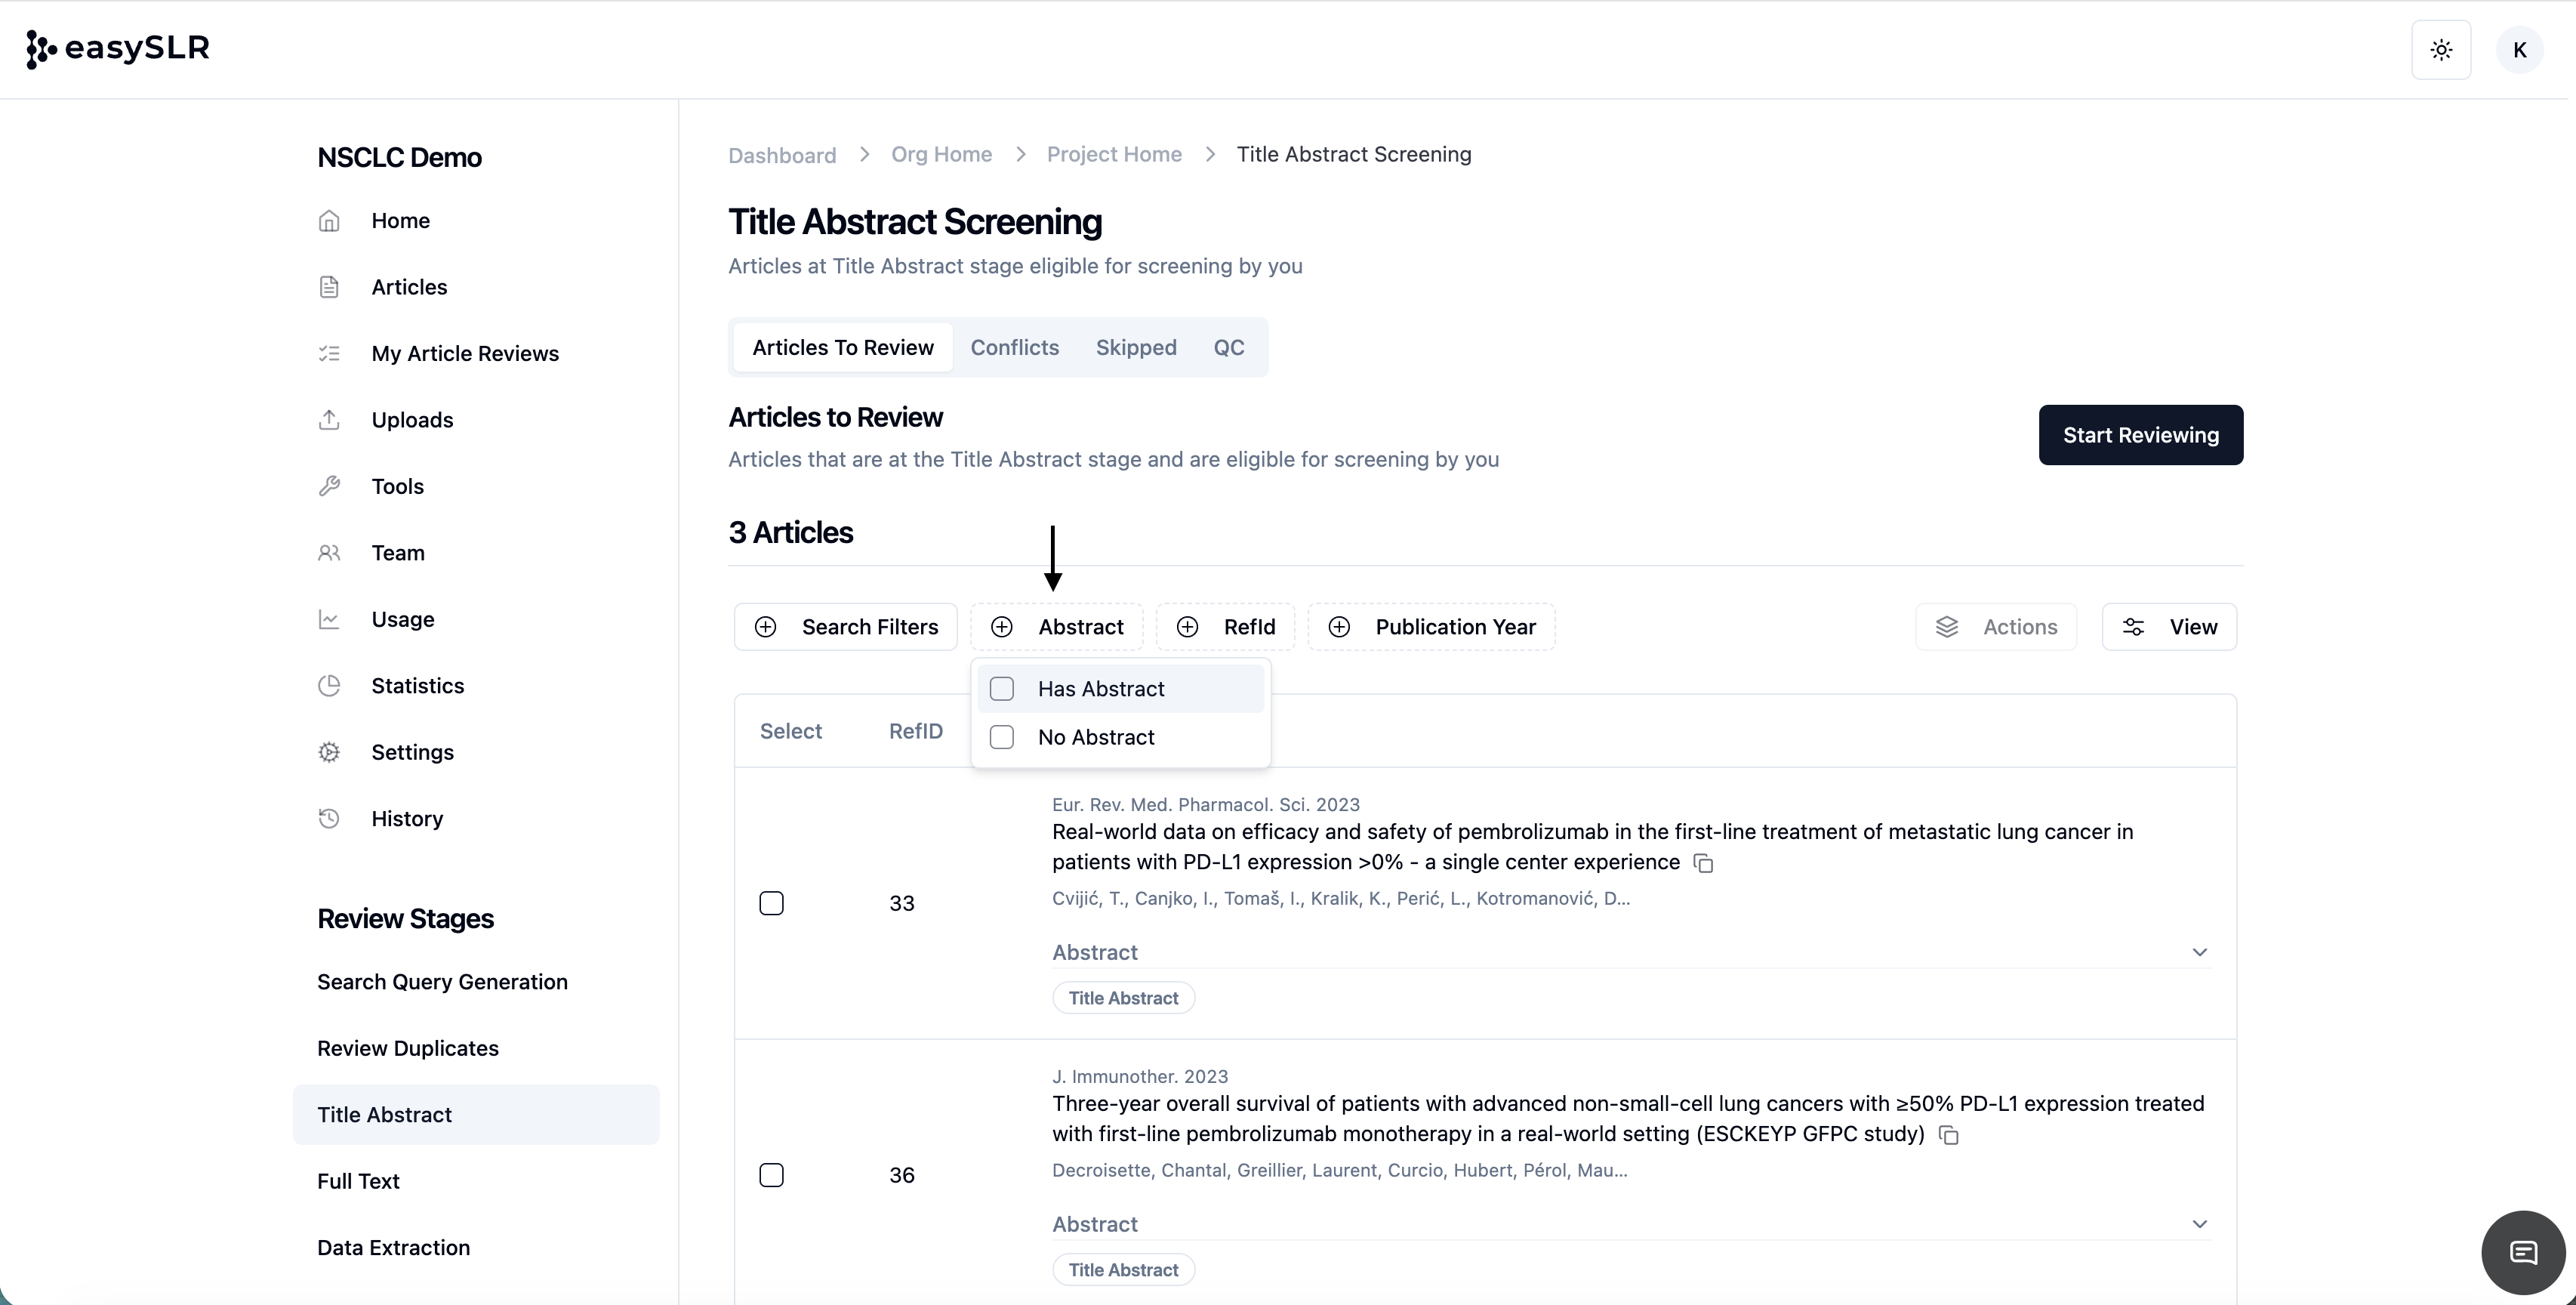Screen dimensions: 2576x1305
Task: Open Full Text review stage
Action: (x=358, y=1181)
